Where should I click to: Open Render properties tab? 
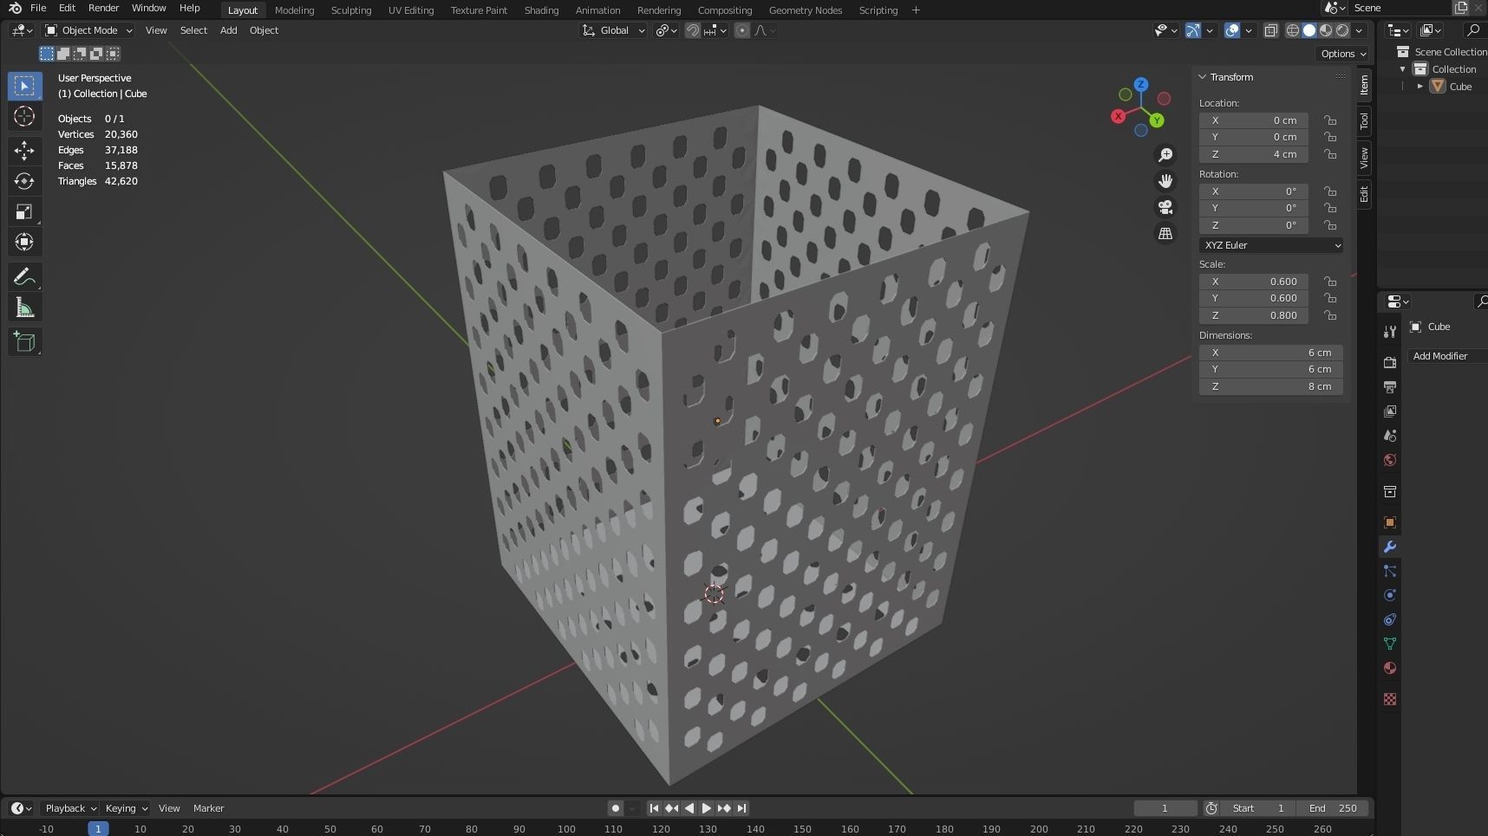click(x=1390, y=362)
